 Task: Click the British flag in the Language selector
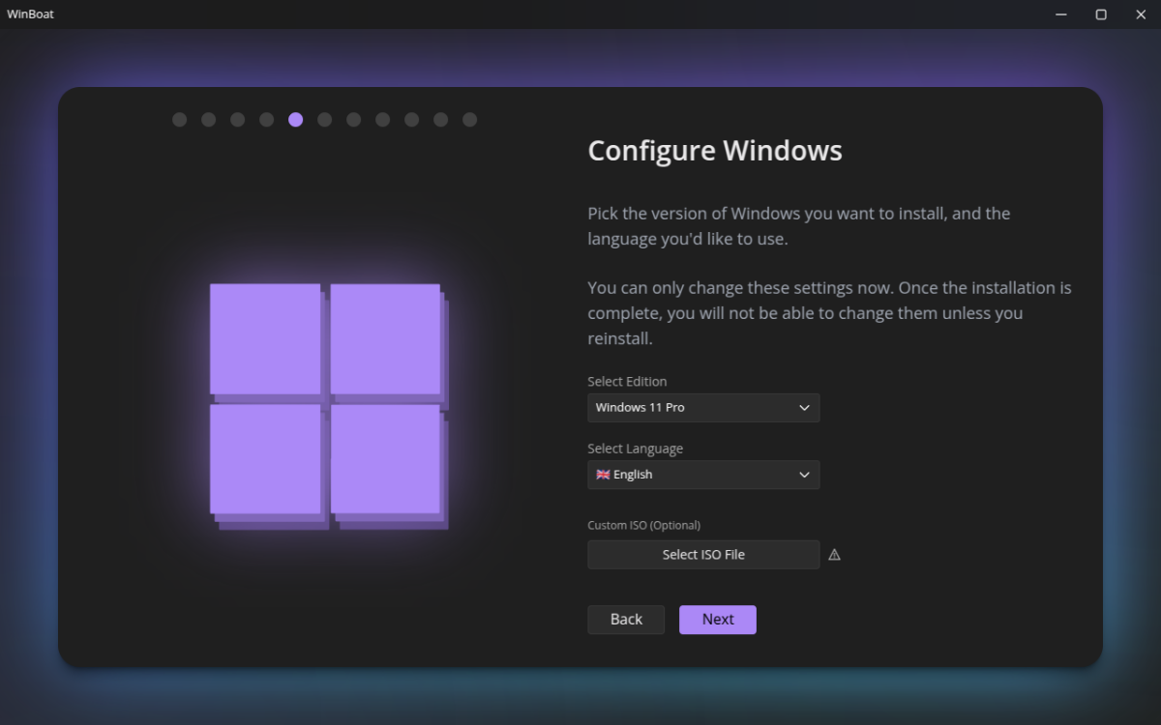pos(601,474)
